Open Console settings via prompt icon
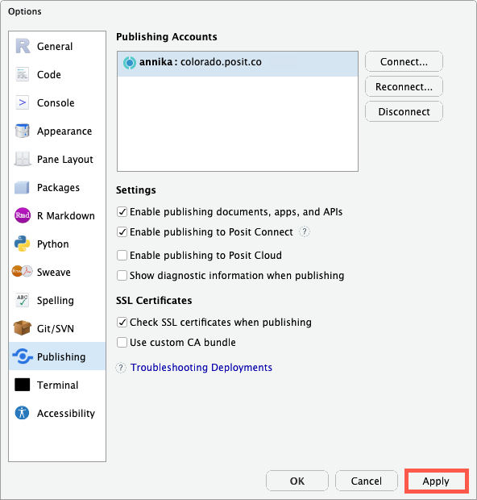 tap(23, 102)
